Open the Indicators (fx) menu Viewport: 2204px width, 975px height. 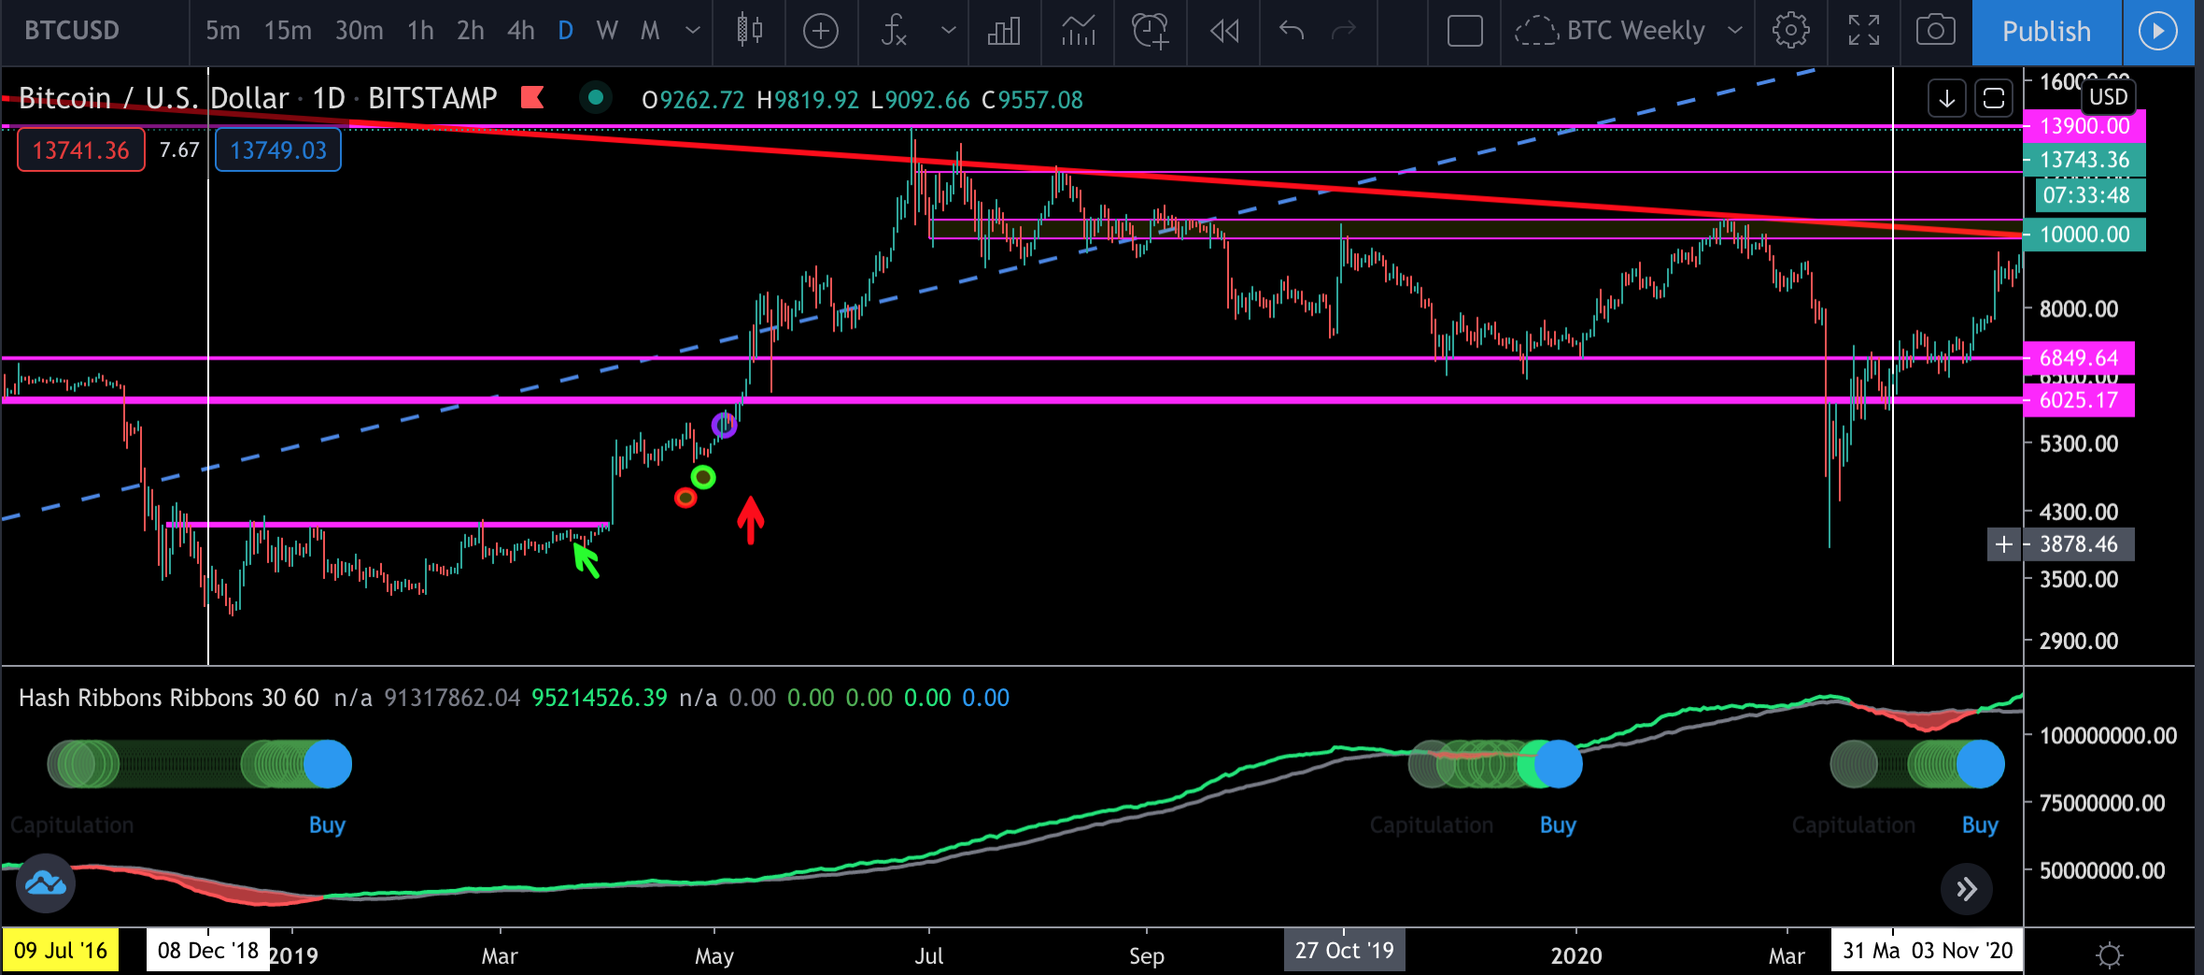pos(894,31)
